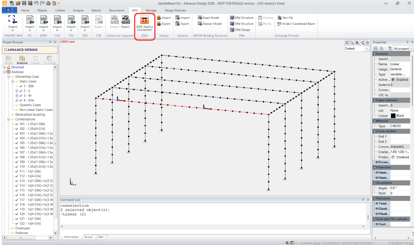
Task: Click the Undo icon in quick access toolbar
Action: [x=36, y=3]
